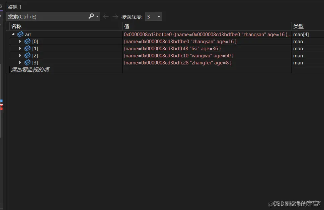Collapse the arr tree node
Image resolution: width=324 pixels, height=210 pixels.
[13, 34]
